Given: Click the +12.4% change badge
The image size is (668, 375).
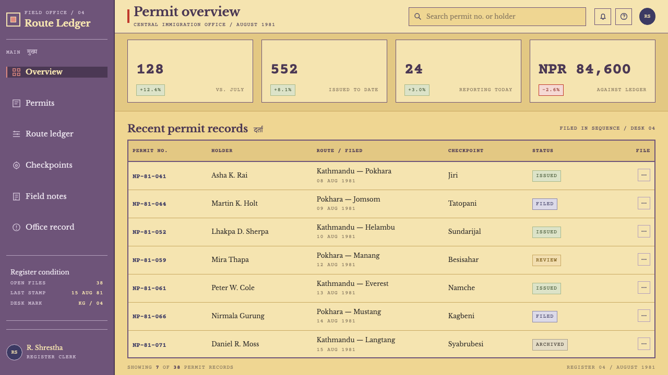Looking at the screenshot, I should (150, 90).
